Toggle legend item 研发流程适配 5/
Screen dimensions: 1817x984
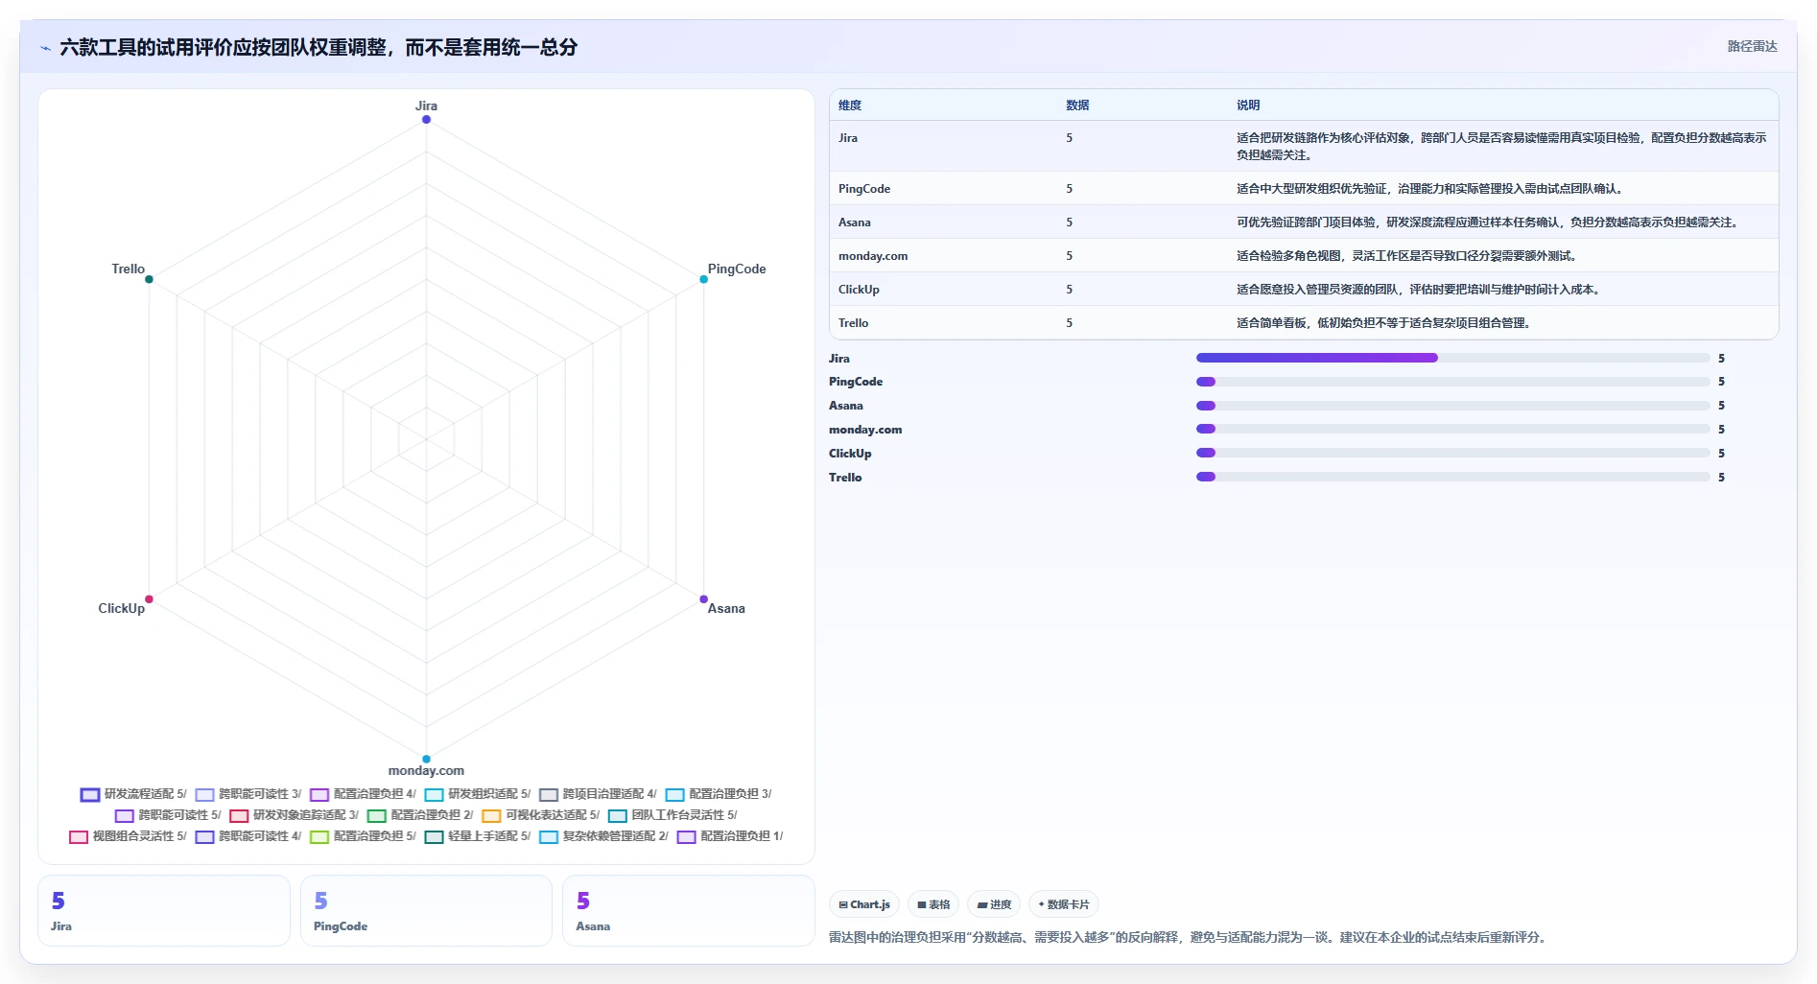coord(133,794)
